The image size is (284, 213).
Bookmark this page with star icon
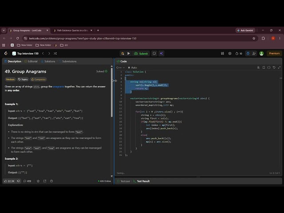point(254,39)
